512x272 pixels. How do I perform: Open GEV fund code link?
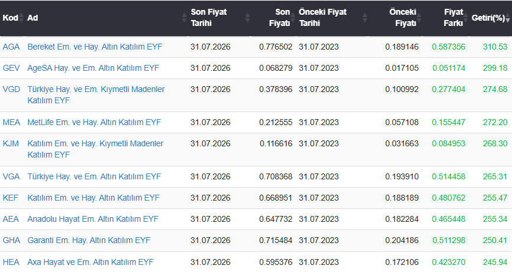pyautogui.click(x=11, y=68)
